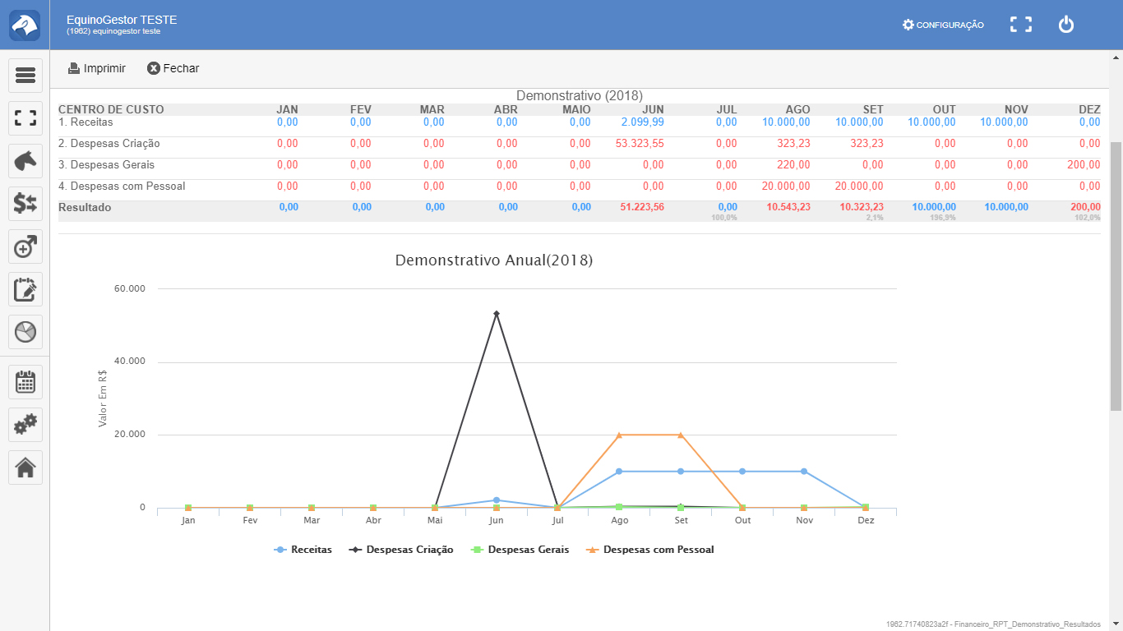Screen dimensions: 1123x631
Task: Toggle Despesas com Pessoal series in legend
Action: pyautogui.click(x=649, y=550)
